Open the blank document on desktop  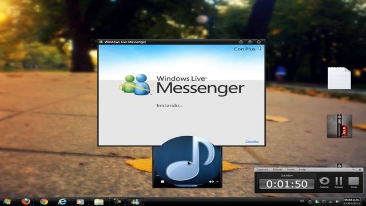pyautogui.click(x=339, y=78)
